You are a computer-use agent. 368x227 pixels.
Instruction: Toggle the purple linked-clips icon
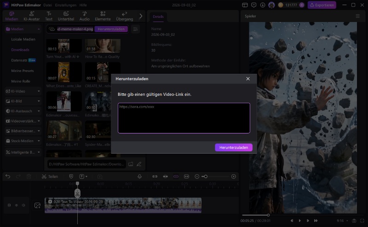pyautogui.click(x=176, y=177)
